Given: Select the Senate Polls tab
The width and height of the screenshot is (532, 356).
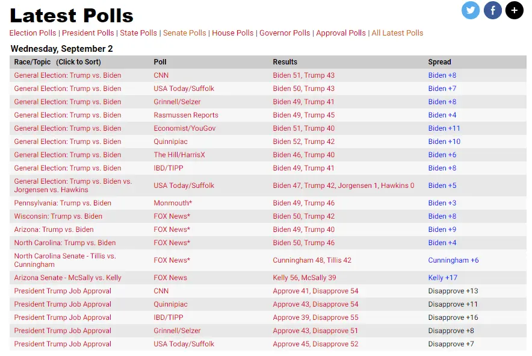Looking at the screenshot, I should click(x=184, y=33).
